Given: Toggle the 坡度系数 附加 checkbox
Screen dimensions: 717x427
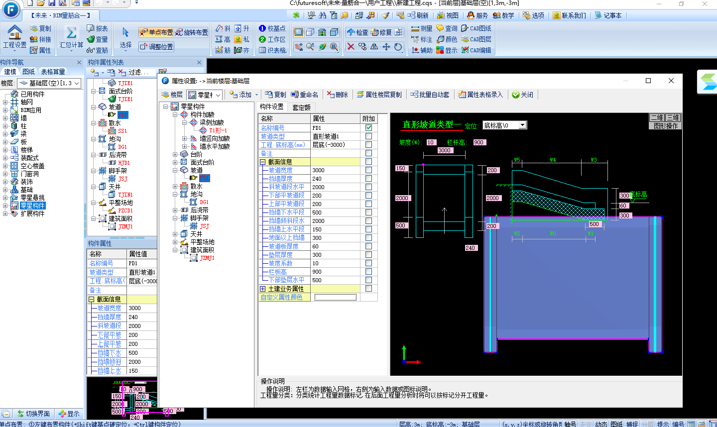Looking at the screenshot, I should click(x=368, y=263).
